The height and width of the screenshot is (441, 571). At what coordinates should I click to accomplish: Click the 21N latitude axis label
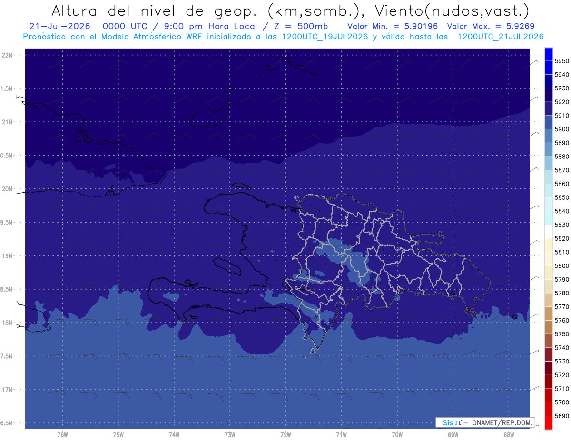(8, 122)
